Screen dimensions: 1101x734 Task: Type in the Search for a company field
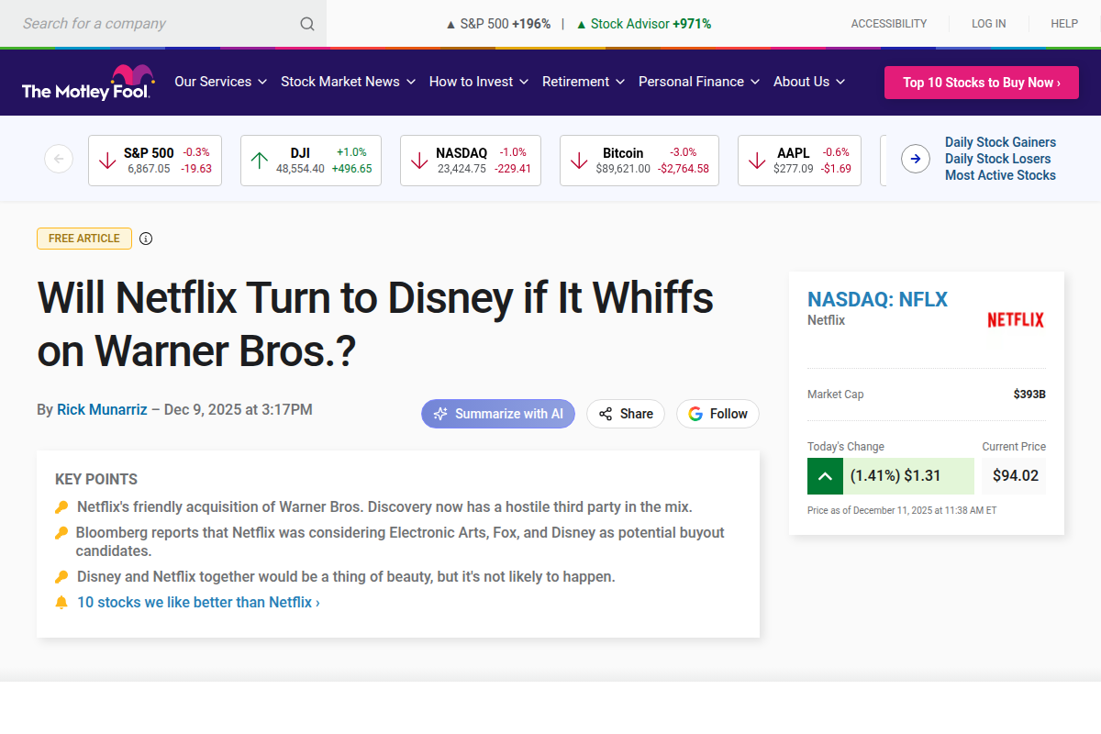pyautogui.click(x=151, y=24)
